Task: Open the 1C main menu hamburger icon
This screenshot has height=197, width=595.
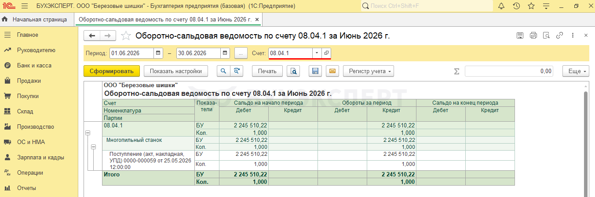Action: [24, 6]
